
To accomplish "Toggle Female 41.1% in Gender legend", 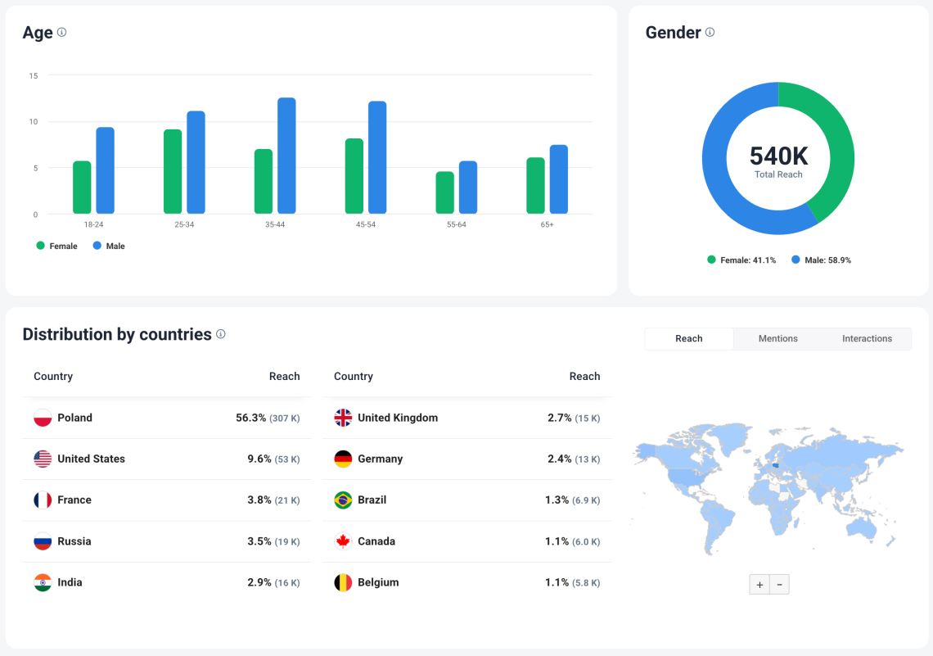I will tap(741, 260).
